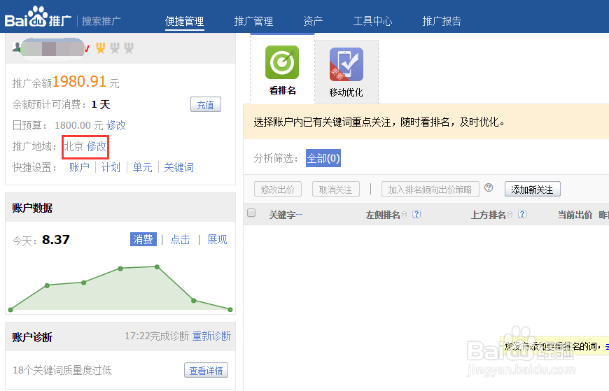Image resolution: width=609 pixels, height=391 pixels.
Task: Click 修改 next to daily budget
Action: pyautogui.click(x=116, y=125)
